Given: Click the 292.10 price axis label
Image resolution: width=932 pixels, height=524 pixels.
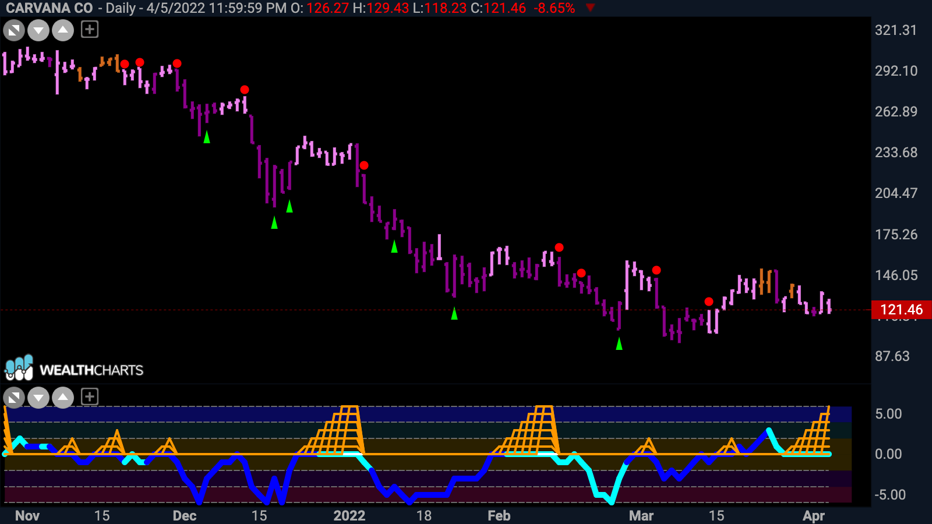Looking at the screenshot, I should click(896, 71).
